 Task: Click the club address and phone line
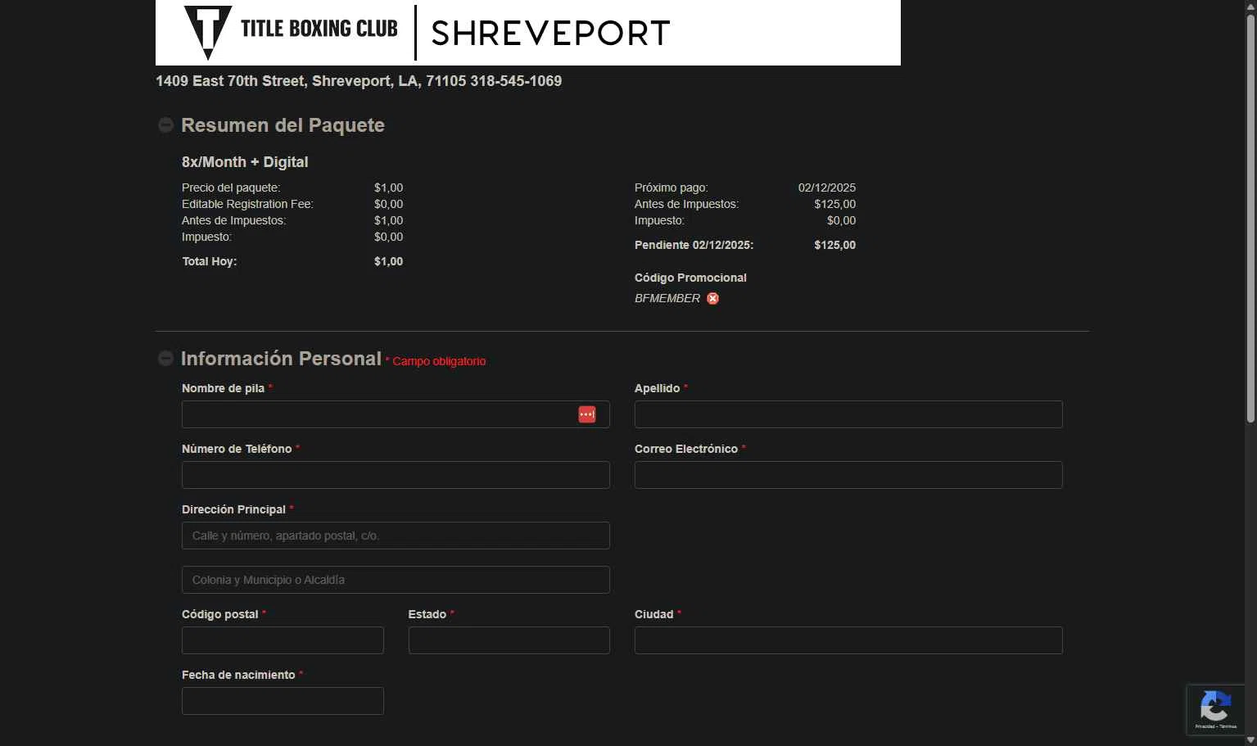[359, 81]
